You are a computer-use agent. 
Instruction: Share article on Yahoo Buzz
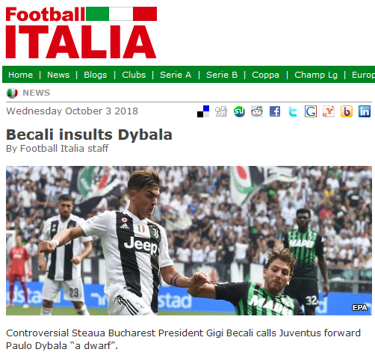coord(329,111)
